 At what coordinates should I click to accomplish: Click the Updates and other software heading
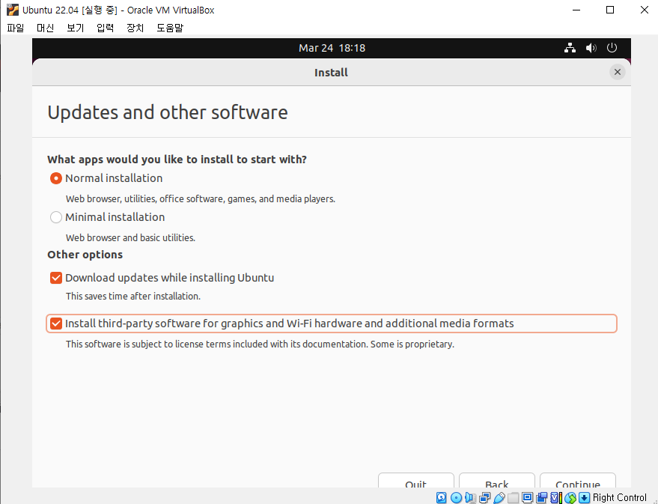tap(168, 112)
